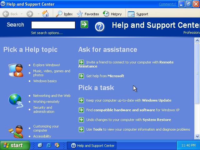The width and height of the screenshot is (200, 150).
Task: Open Get help from Microsoft link
Action: click(105, 76)
